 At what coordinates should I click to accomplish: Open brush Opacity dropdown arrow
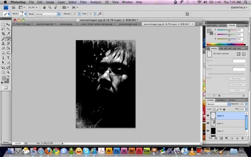pyautogui.click(x=79, y=14)
